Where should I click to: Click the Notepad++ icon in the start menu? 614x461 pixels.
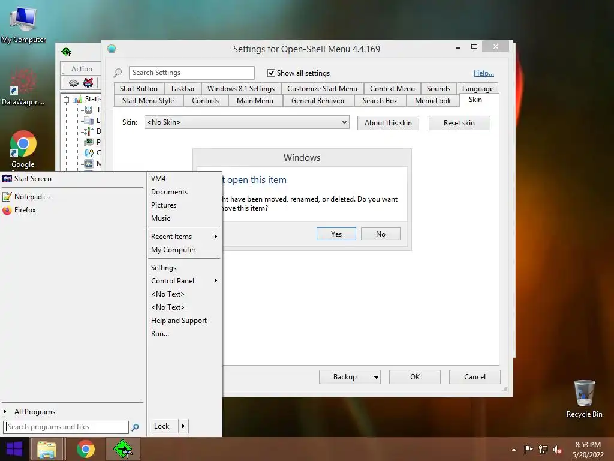7,197
